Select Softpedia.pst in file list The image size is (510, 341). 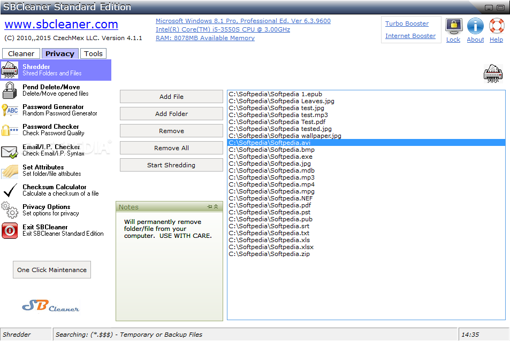tap(366, 212)
